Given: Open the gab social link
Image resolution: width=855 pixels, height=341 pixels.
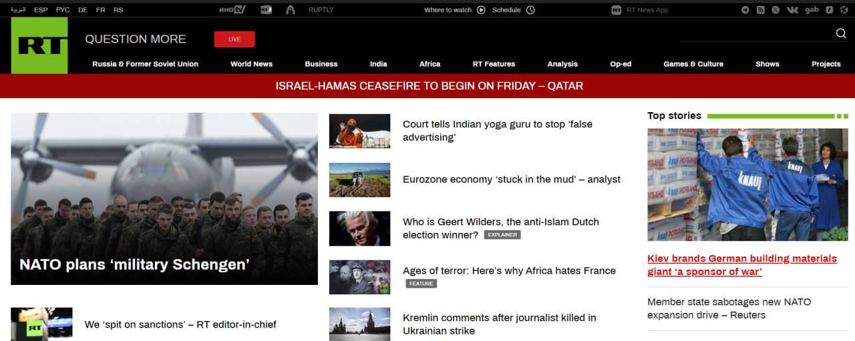Looking at the screenshot, I should click(x=812, y=10).
